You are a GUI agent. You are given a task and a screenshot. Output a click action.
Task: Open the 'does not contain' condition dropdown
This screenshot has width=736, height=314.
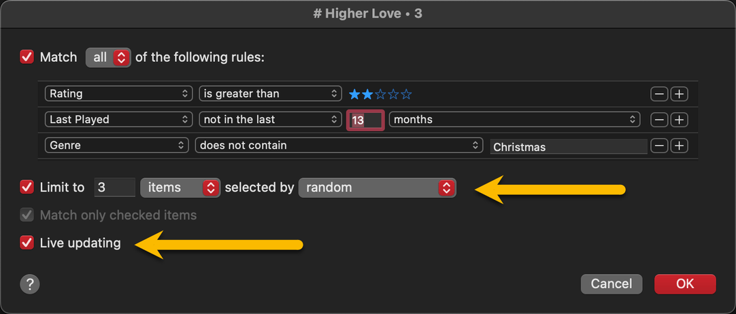pyautogui.click(x=338, y=145)
